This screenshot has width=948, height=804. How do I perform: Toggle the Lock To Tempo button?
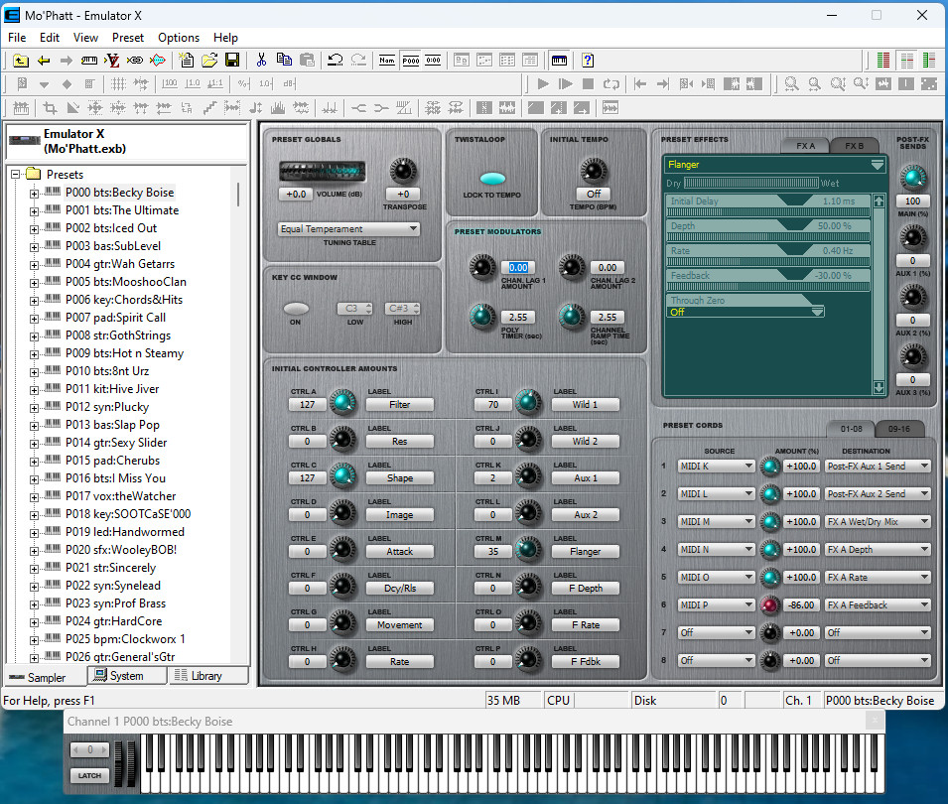click(x=492, y=179)
